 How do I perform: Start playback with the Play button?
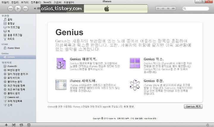(x=18, y=9)
